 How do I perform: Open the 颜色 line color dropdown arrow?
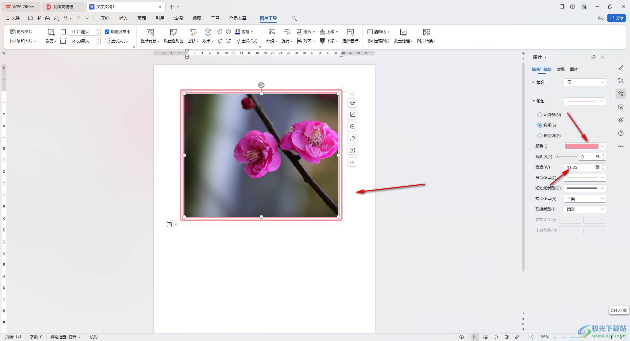click(x=602, y=146)
